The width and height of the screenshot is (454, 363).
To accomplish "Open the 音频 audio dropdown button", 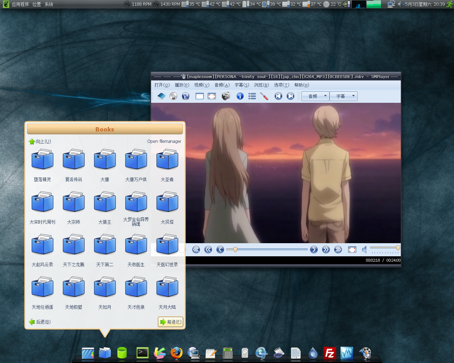I will (315, 96).
